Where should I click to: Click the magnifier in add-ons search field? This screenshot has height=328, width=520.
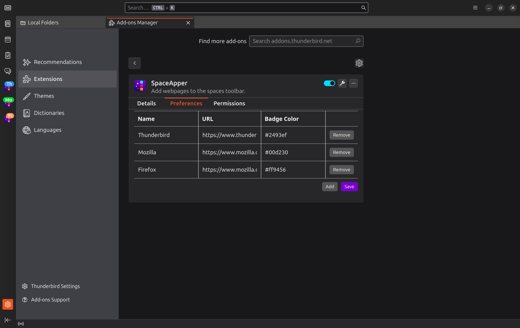[358, 41]
